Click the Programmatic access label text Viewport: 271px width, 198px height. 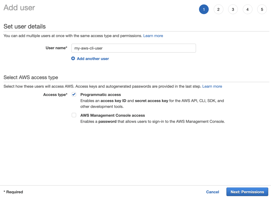(x=101, y=95)
